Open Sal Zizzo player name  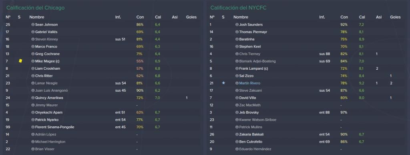(246, 76)
